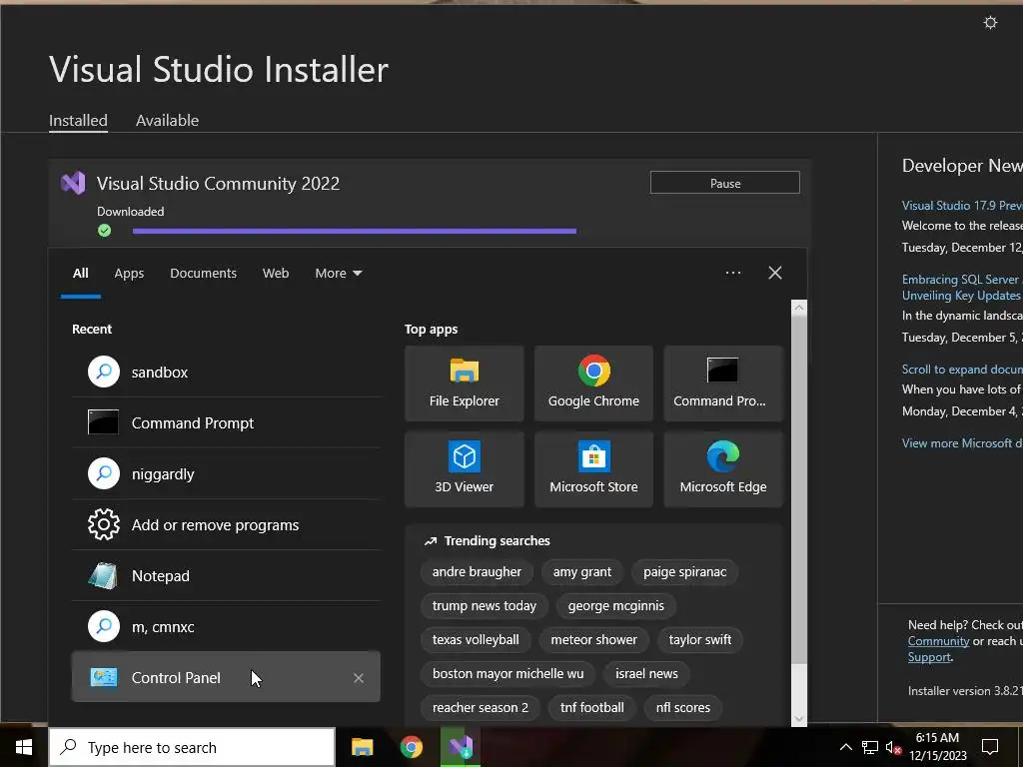Open the taskbar clock and date
Viewport: 1023px width, 767px height.
point(937,747)
